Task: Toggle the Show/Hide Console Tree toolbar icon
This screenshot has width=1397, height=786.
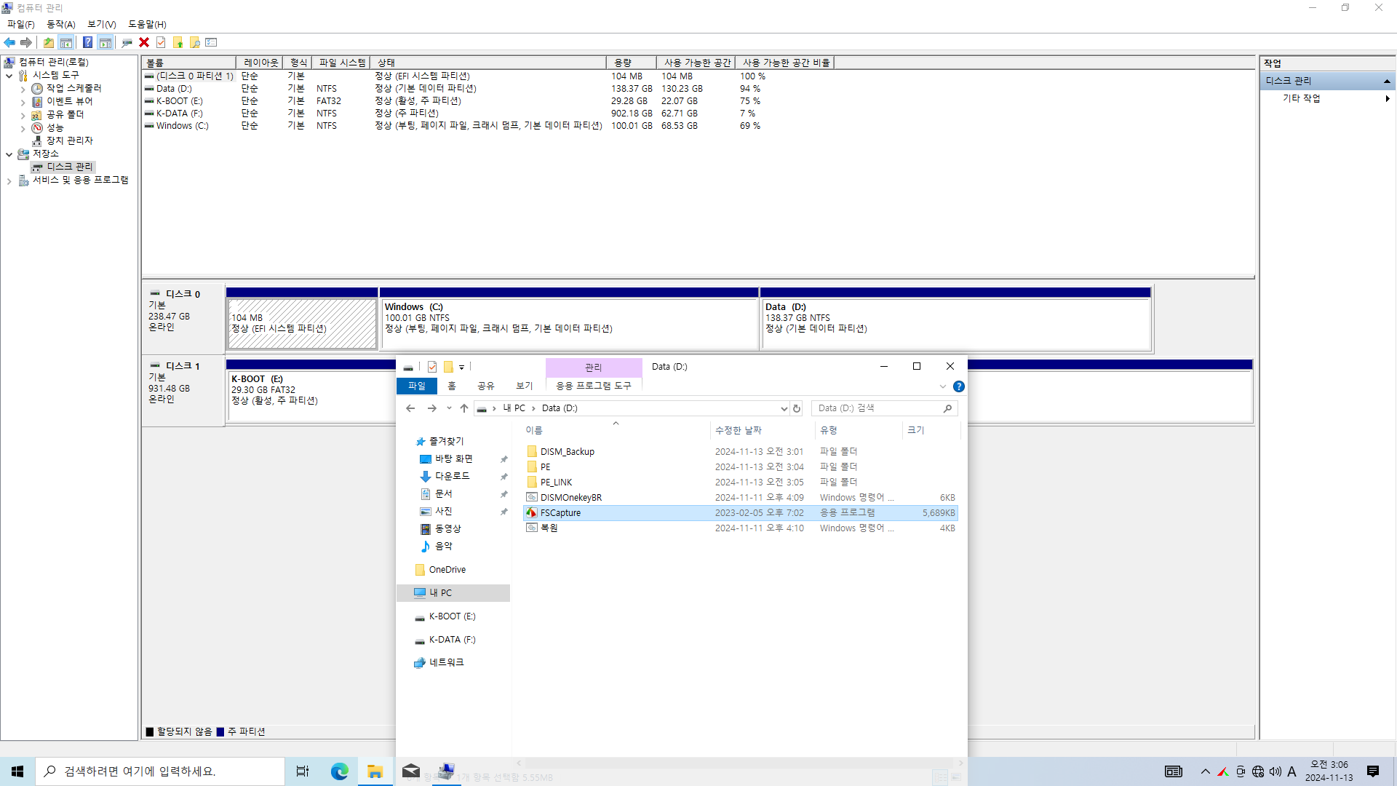Action: [66, 42]
